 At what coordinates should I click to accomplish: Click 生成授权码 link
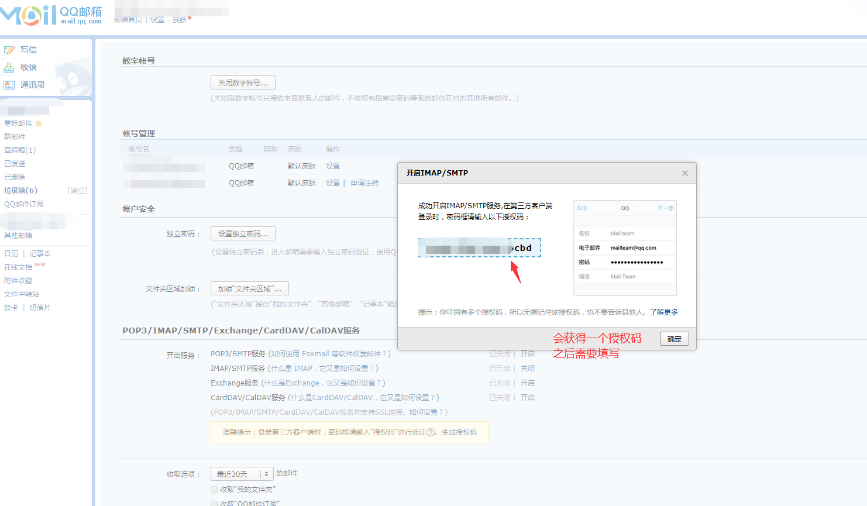(459, 432)
